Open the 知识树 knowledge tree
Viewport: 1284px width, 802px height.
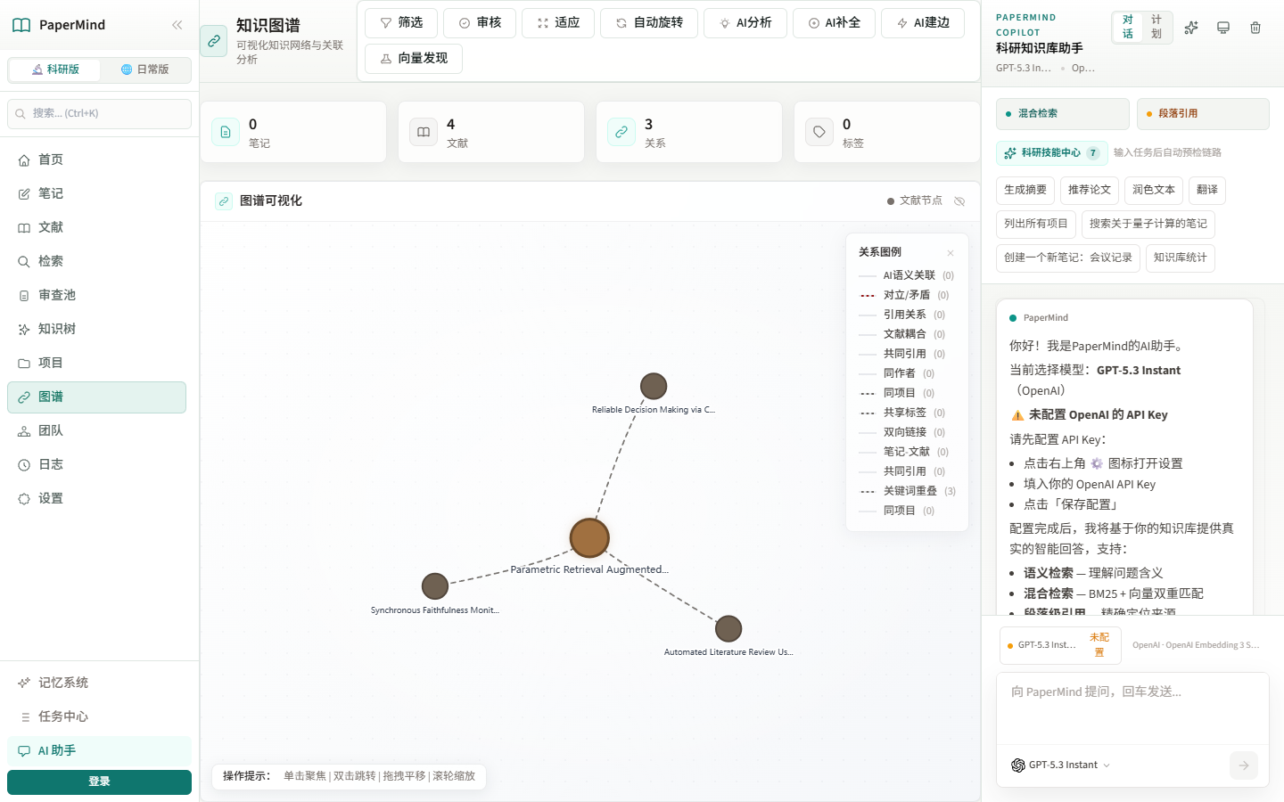point(96,329)
